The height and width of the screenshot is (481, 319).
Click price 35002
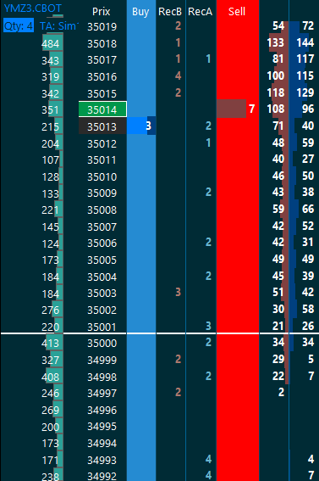[102, 310]
